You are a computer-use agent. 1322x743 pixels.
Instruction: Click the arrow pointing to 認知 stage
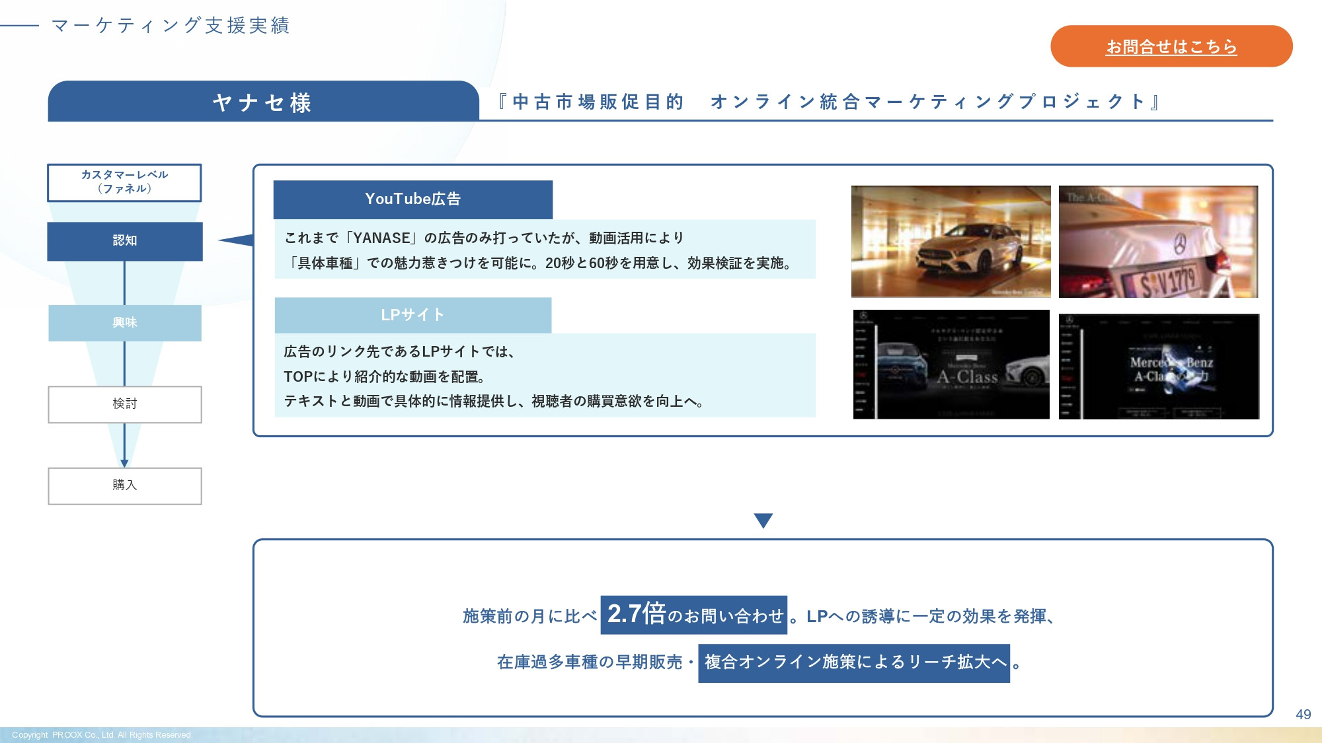pyautogui.click(x=235, y=241)
